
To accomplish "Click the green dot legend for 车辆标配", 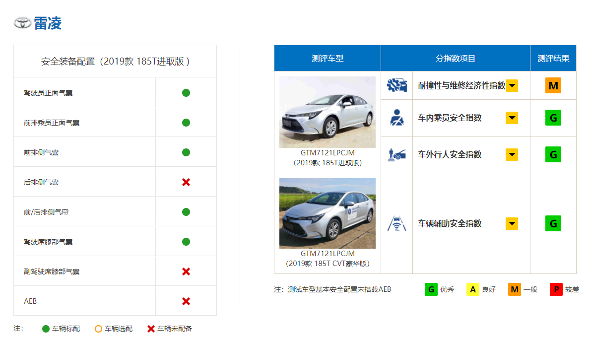I will (x=46, y=329).
